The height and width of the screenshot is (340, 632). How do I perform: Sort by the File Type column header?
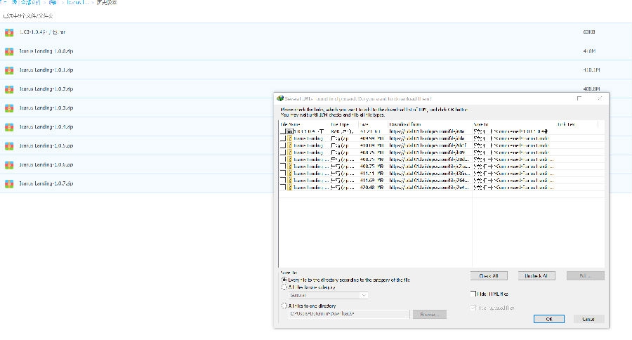344,124
